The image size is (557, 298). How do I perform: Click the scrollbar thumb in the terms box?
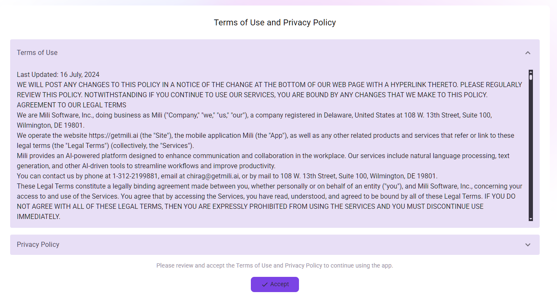tap(531, 77)
